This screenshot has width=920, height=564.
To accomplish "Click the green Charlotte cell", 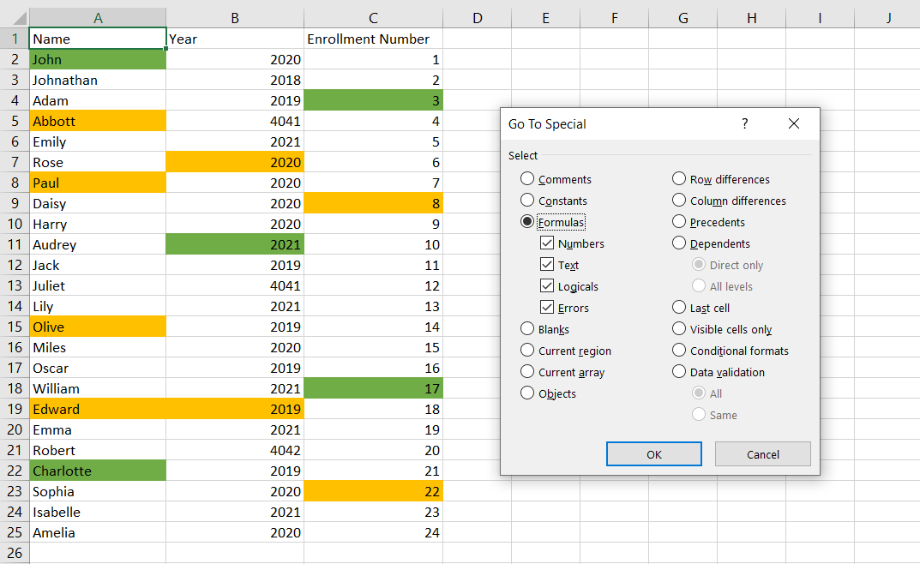I will 98,471.
